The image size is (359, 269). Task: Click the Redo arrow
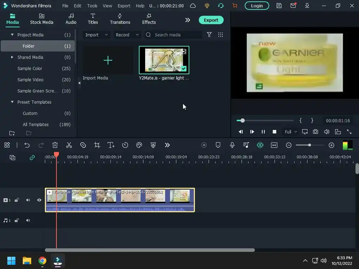[41, 145]
